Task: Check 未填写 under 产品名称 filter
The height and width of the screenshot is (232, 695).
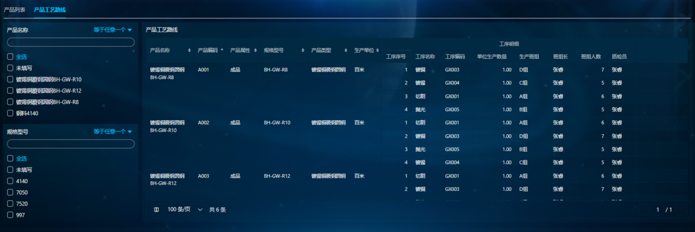Action: tap(10, 68)
